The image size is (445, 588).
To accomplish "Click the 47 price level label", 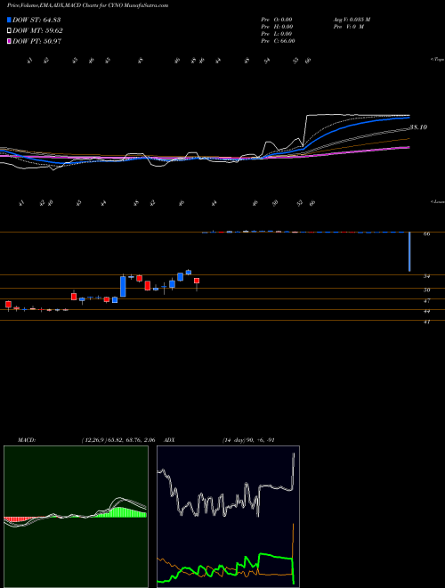I will (426, 301).
